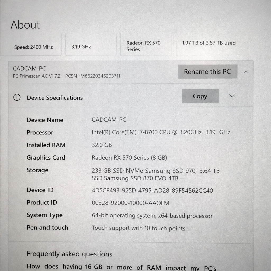Select the SSD Samsung SSD 870 EVO 4TB line
Screen dimensions: 271x271
135,178
